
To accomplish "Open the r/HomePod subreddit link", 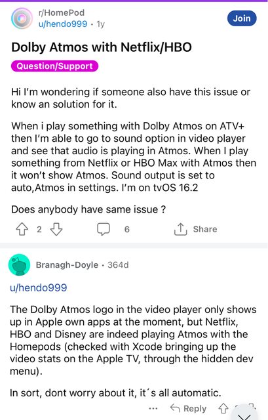I will point(61,12).
